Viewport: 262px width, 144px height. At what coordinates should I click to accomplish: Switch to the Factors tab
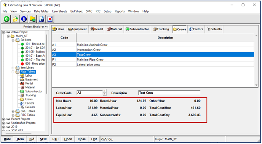[196, 29]
